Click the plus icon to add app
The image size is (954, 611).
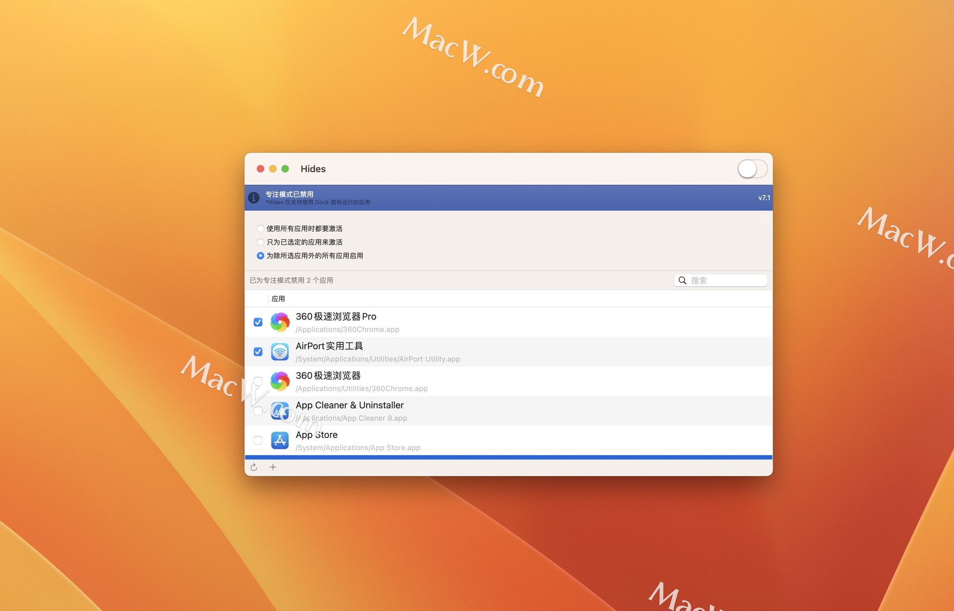pyautogui.click(x=273, y=467)
